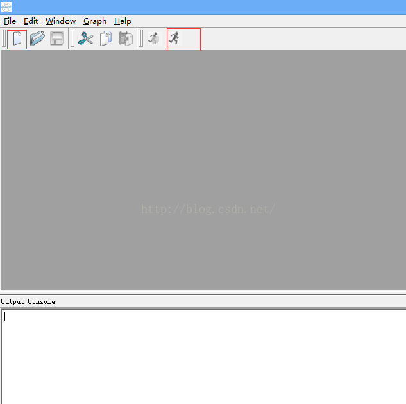
Task: Click the Save floppy disk icon
Action: [x=57, y=38]
